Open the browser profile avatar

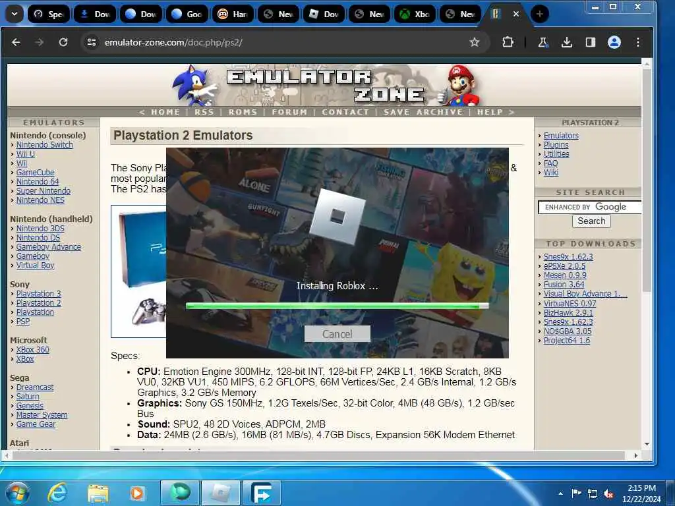(x=614, y=42)
